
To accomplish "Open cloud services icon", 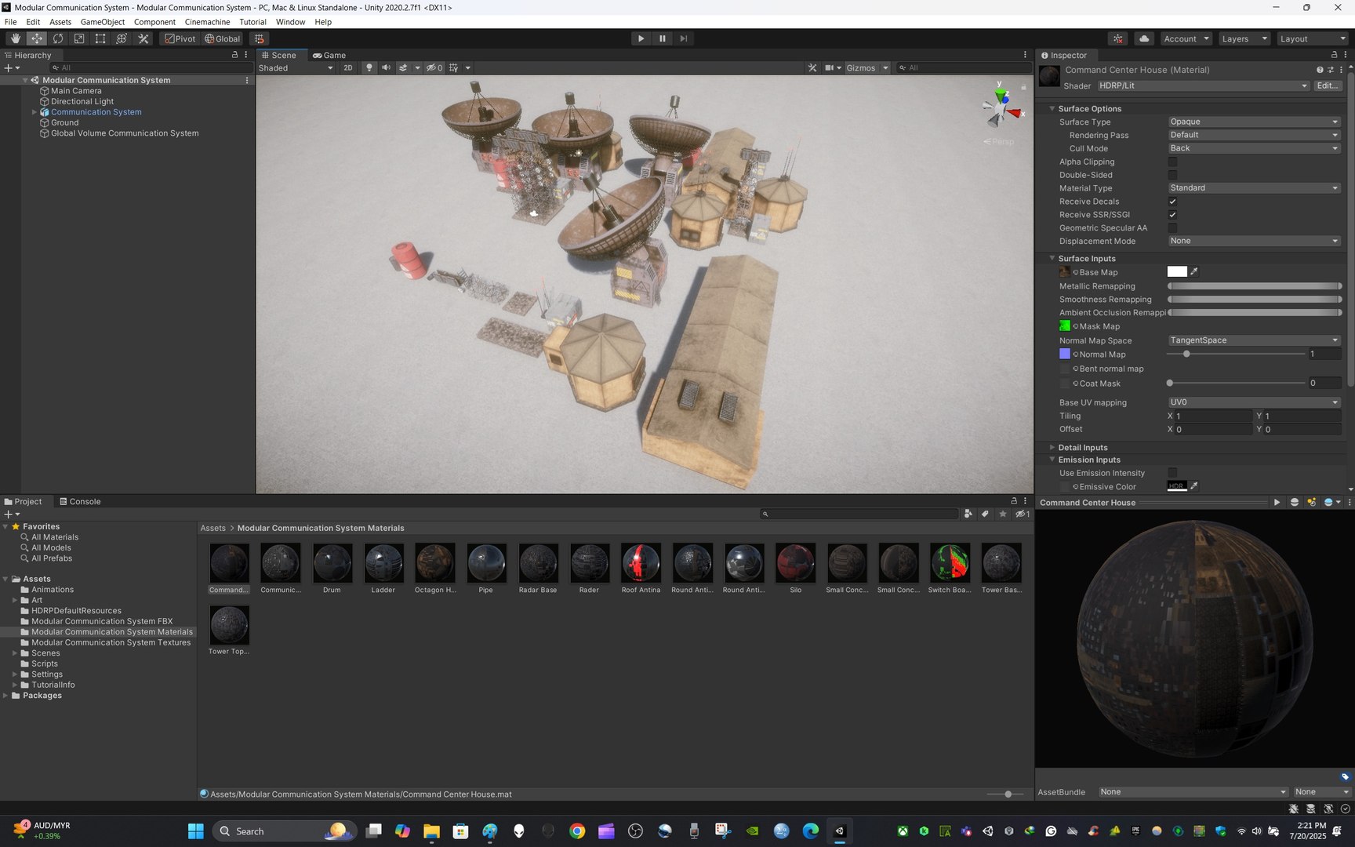I will pos(1144,38).
